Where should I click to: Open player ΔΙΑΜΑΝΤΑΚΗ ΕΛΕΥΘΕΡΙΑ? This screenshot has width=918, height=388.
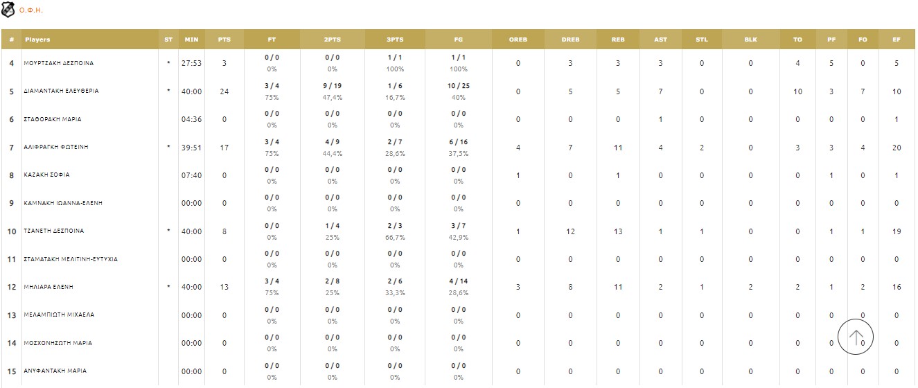click(61, 91)
